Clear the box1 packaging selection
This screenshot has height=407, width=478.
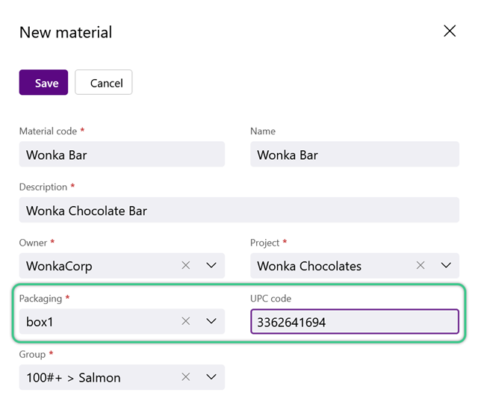tap(186, 321)
